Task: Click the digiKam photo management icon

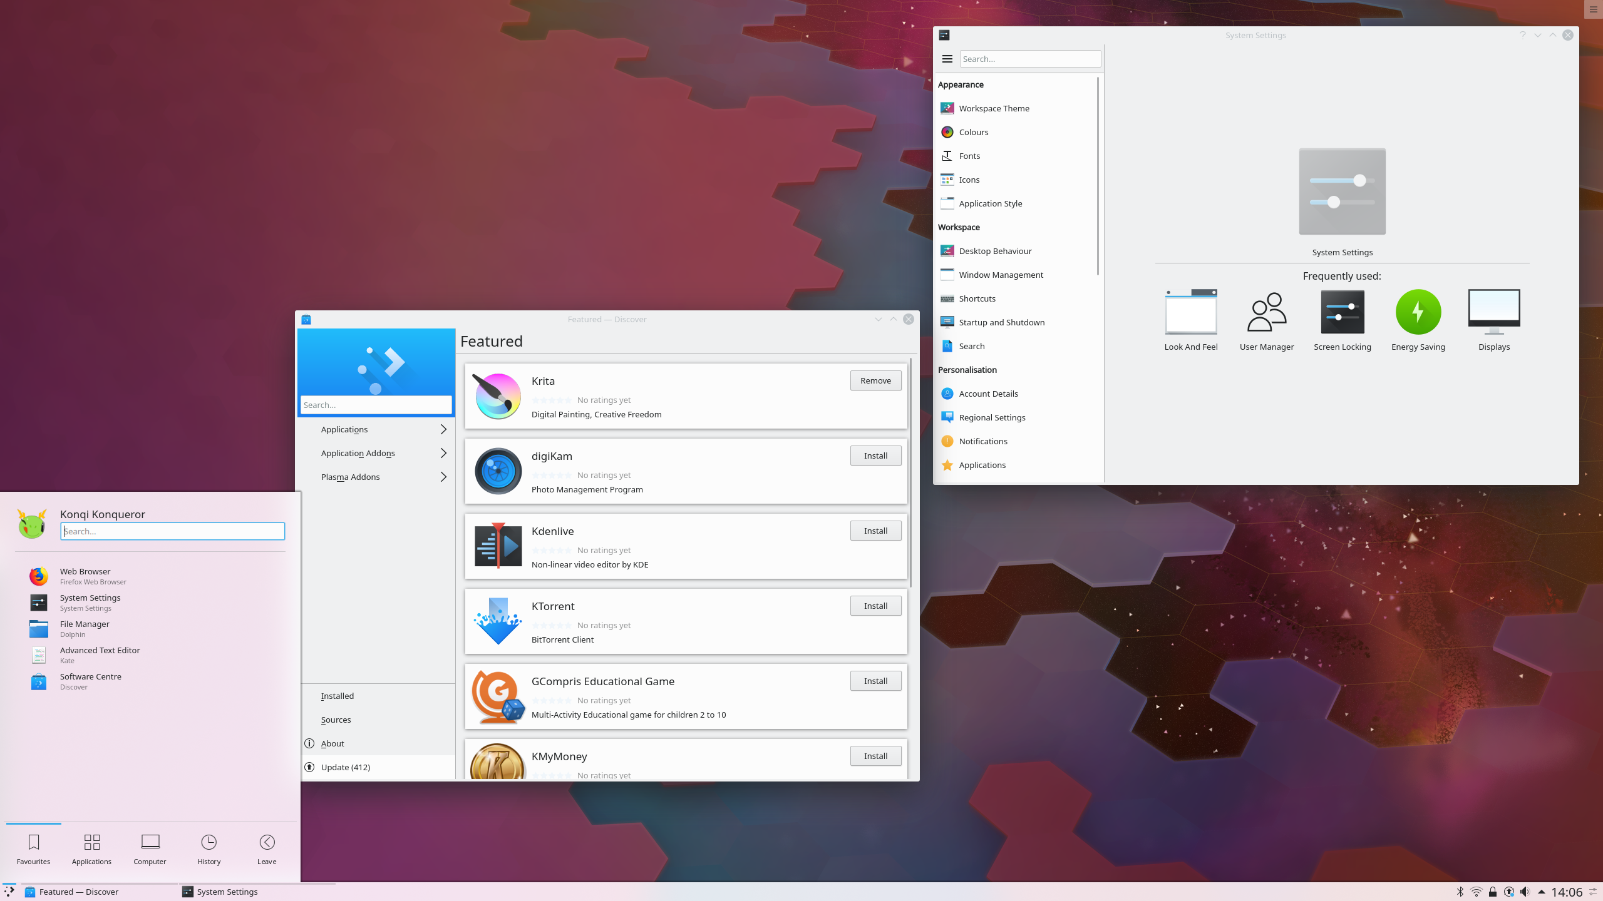Action: 497,471
